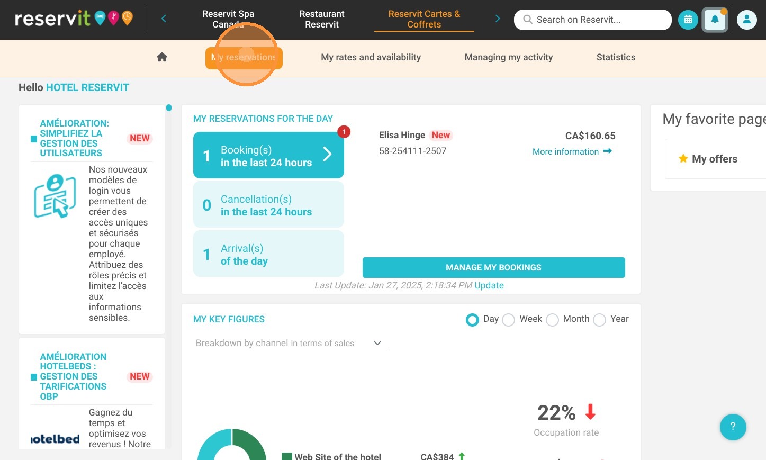
Task: Select the Month radio button
Action: tap(552, 320)
